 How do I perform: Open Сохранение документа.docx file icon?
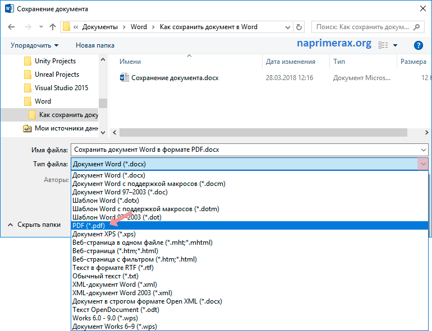pos(124,78)
